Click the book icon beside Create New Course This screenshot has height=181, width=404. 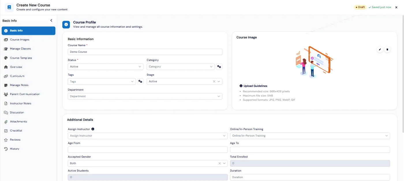[x=9, y=7]
